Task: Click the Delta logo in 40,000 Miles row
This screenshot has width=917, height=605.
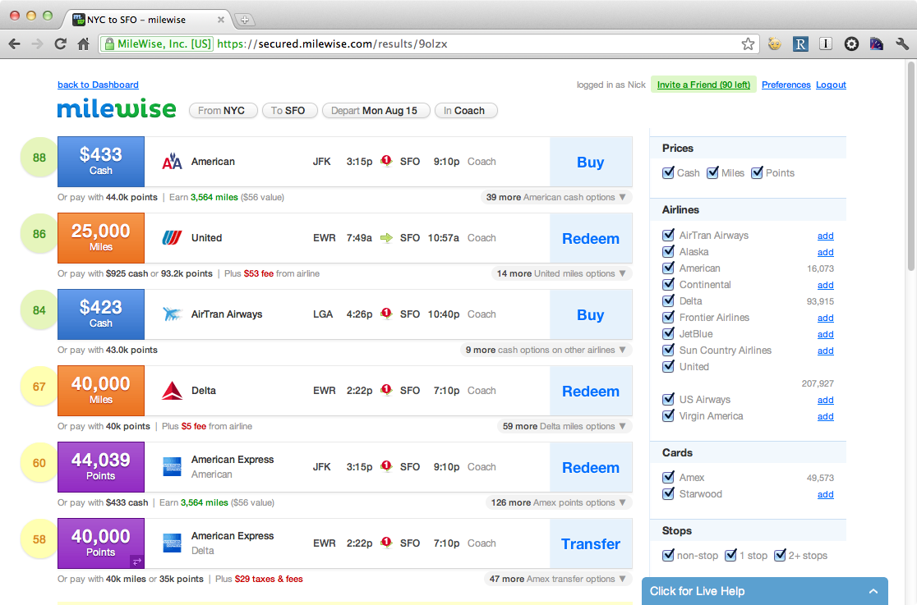Action: (x=172, y=391)
